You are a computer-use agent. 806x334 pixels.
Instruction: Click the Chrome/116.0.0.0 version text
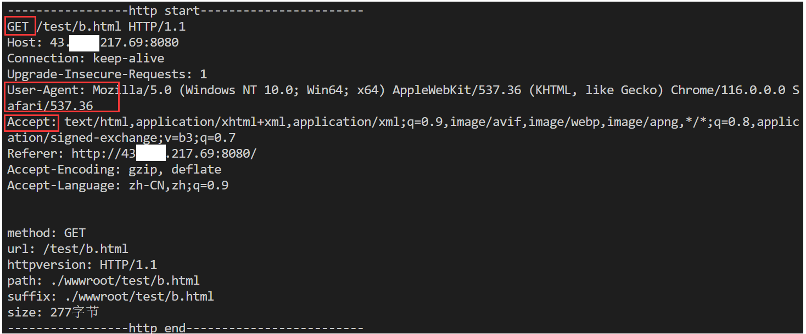[x=727, y=90]
